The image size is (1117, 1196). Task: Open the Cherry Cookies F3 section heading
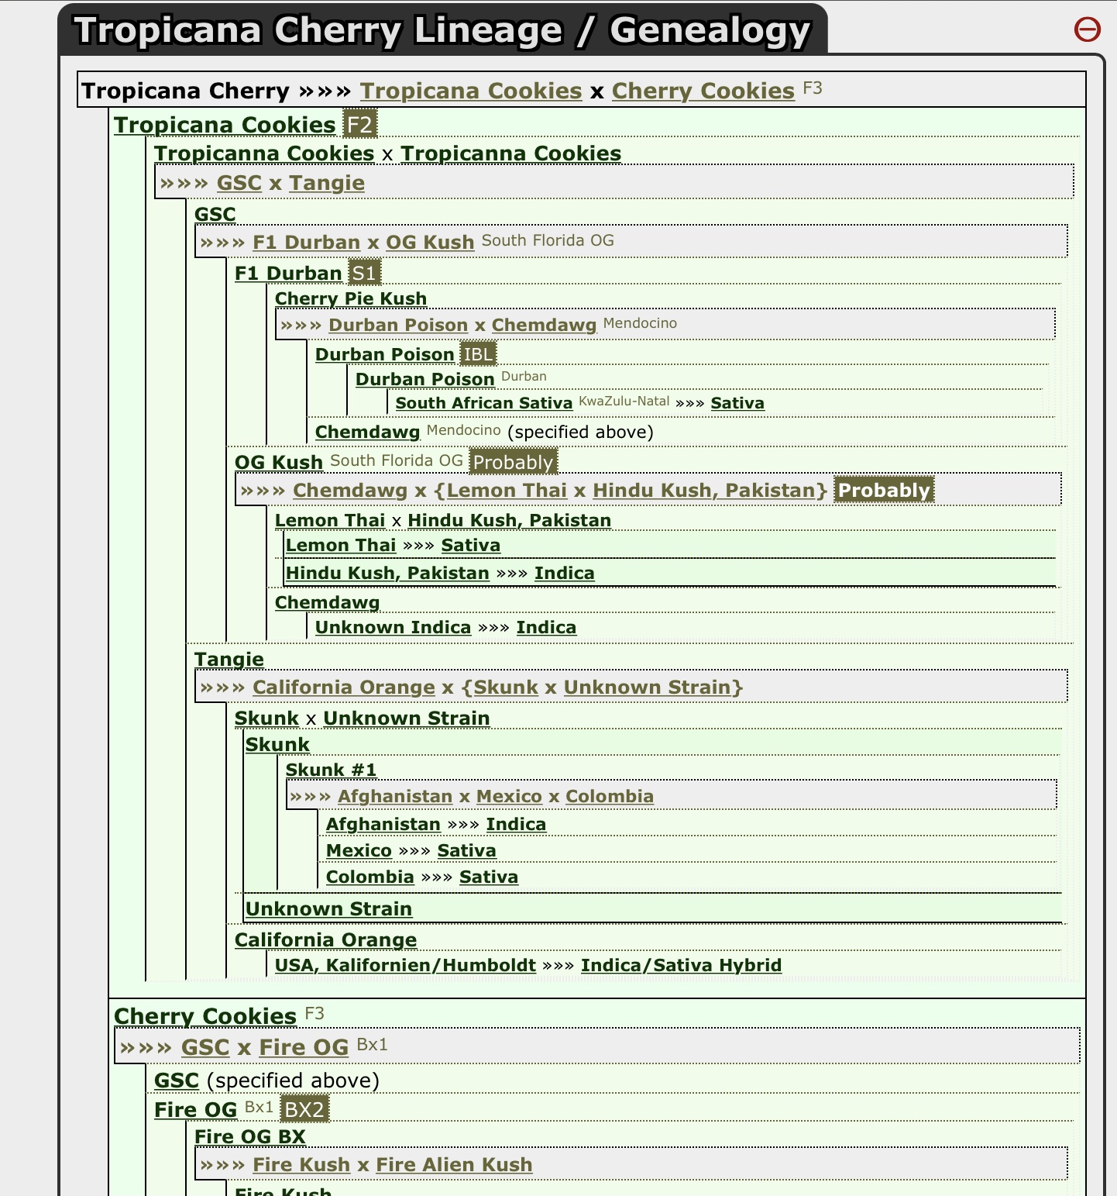click(205, 1016)
